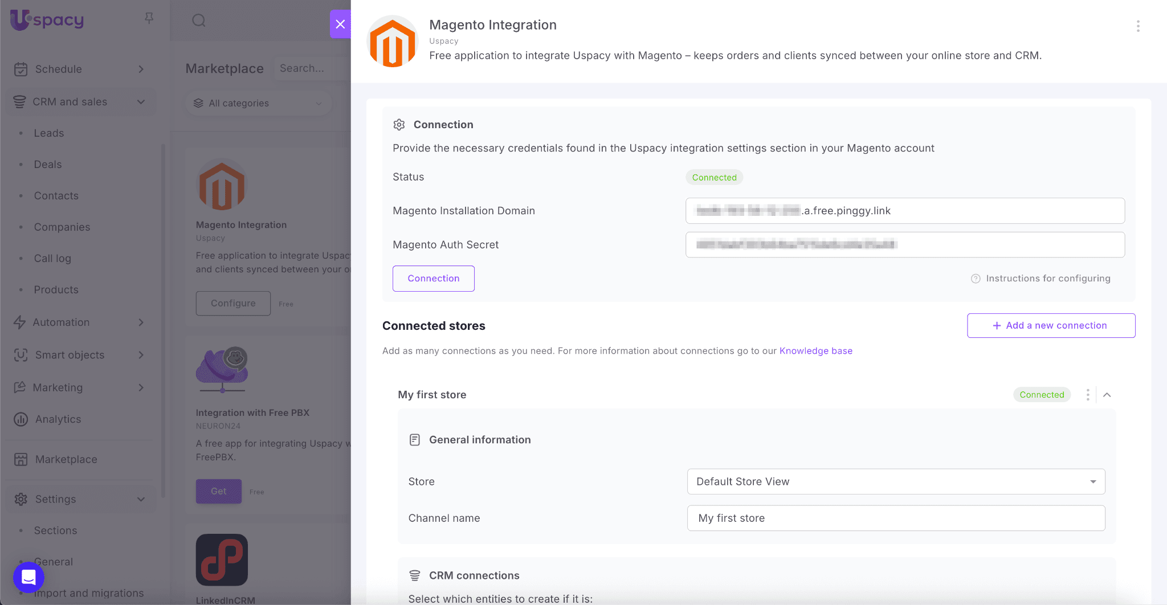Open Marketplace in the sidebar

point(66,459)
